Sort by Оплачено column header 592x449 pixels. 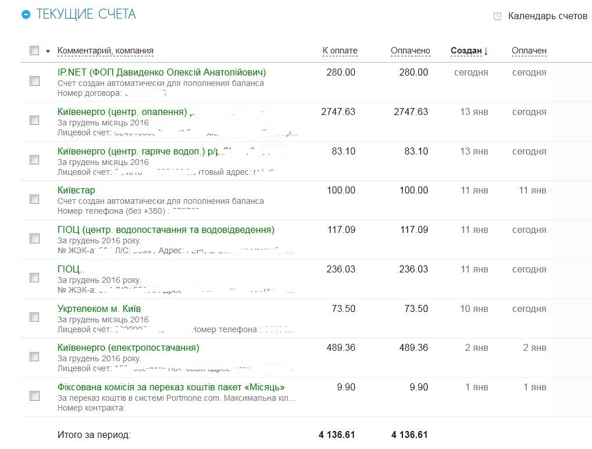[x=410, y=51]
